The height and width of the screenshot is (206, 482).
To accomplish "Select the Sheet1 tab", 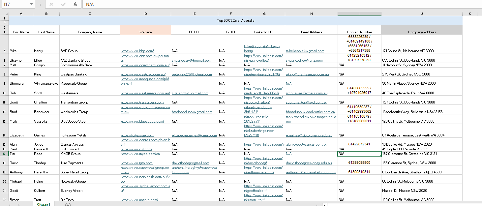I will [x=44, y=205].
